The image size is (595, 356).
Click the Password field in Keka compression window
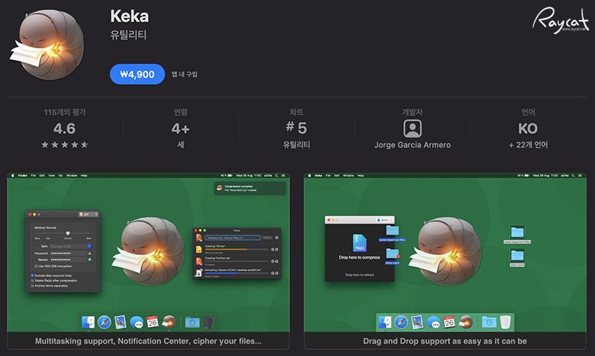[x=68, y=253]
